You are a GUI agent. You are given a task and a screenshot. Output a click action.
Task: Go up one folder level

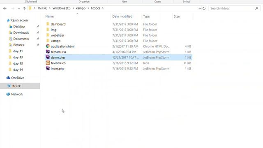tap(24, 8)
